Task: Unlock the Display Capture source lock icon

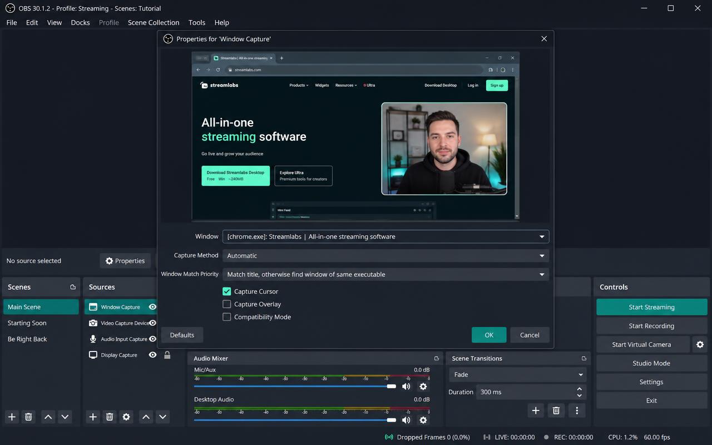Action: click(167, 355)
